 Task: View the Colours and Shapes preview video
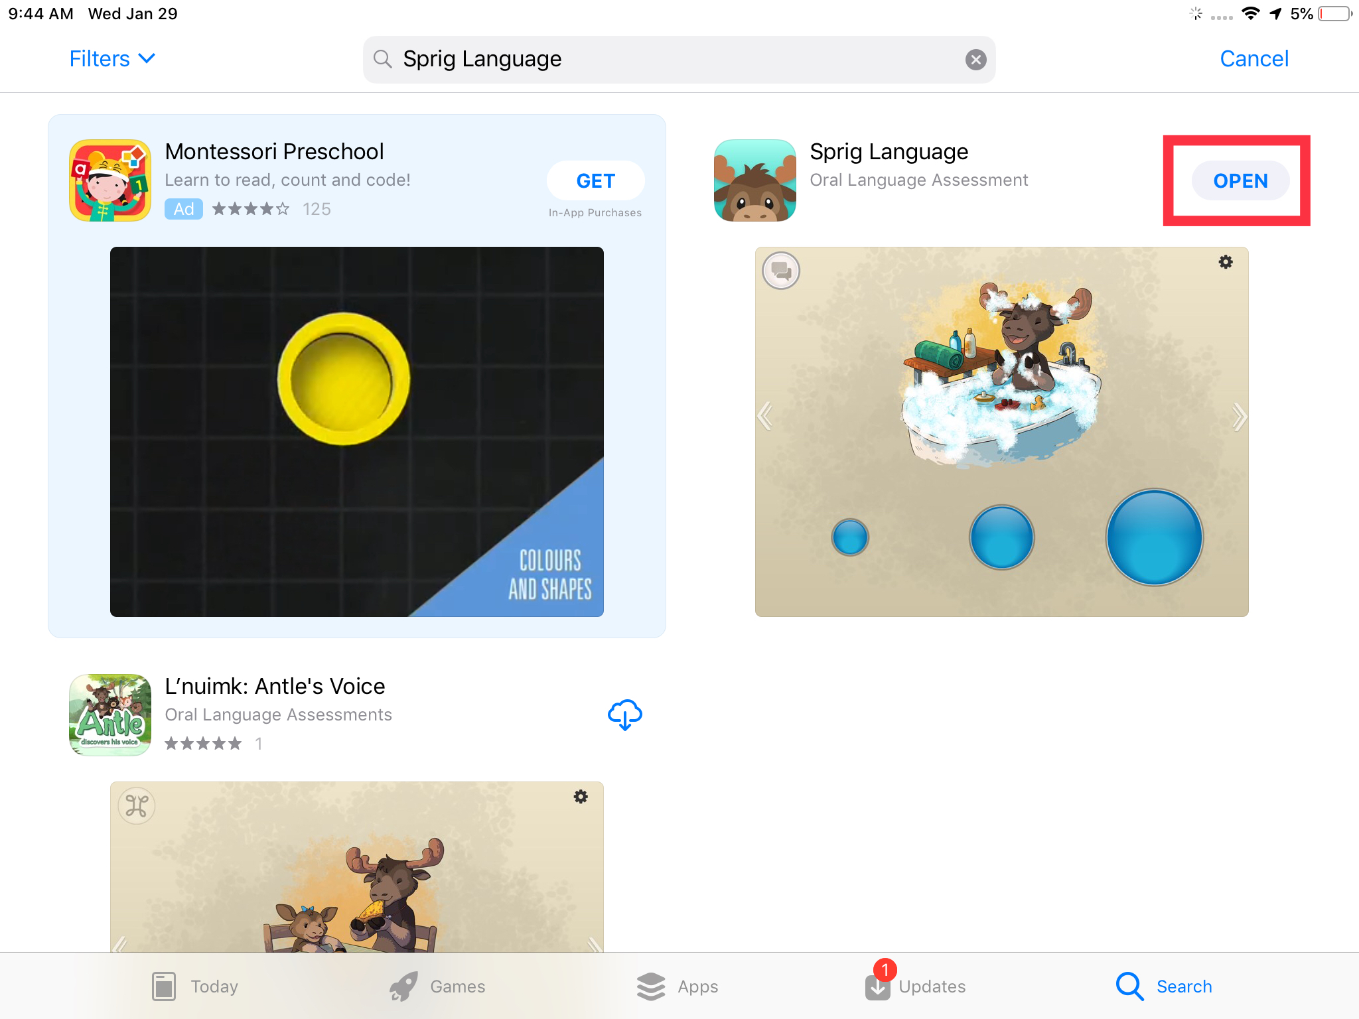coord(357,432)
